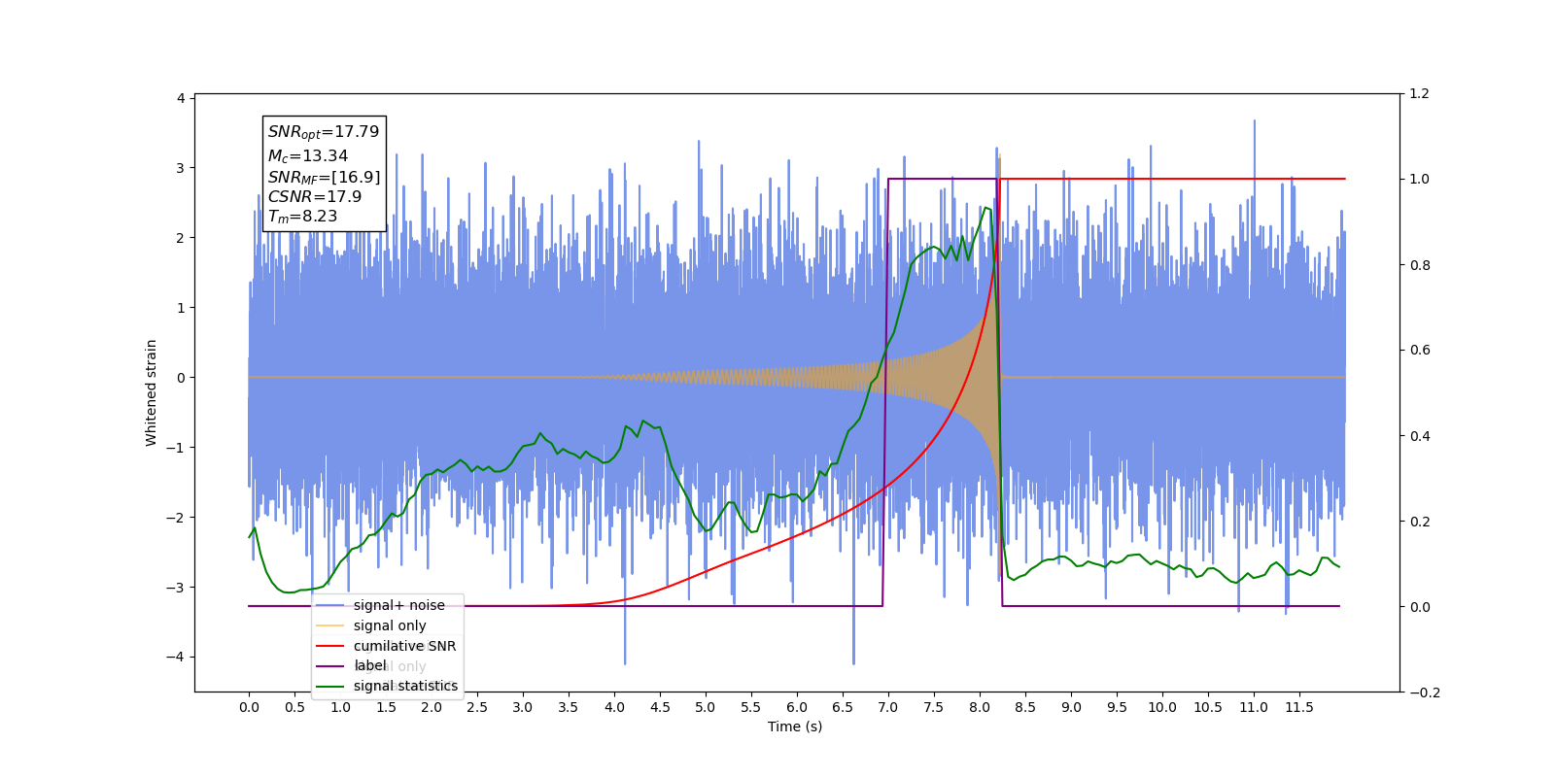
Task: Click the 8.5 tick on the time axis
Action: click(x=1025, y=707)
